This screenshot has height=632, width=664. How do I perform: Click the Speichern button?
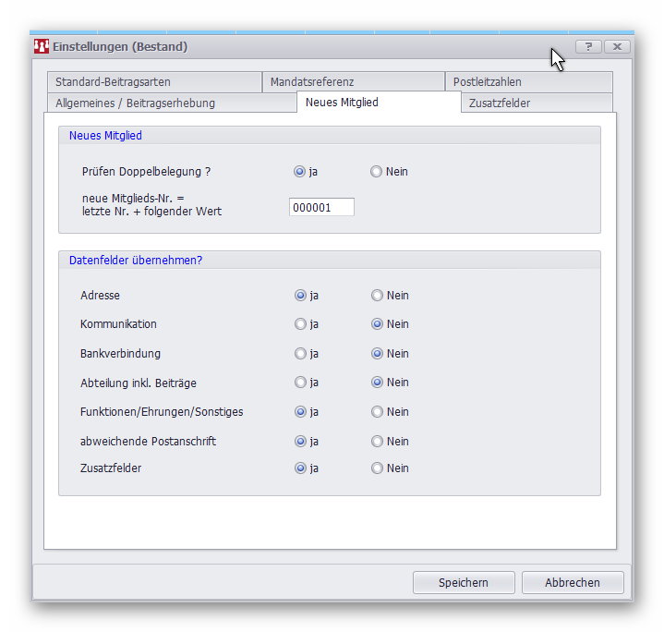tap(464, 582)
